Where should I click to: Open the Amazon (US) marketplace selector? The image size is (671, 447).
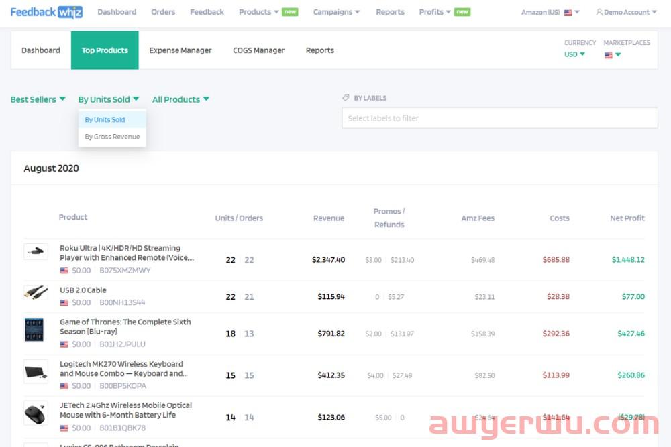pos(550,12)
